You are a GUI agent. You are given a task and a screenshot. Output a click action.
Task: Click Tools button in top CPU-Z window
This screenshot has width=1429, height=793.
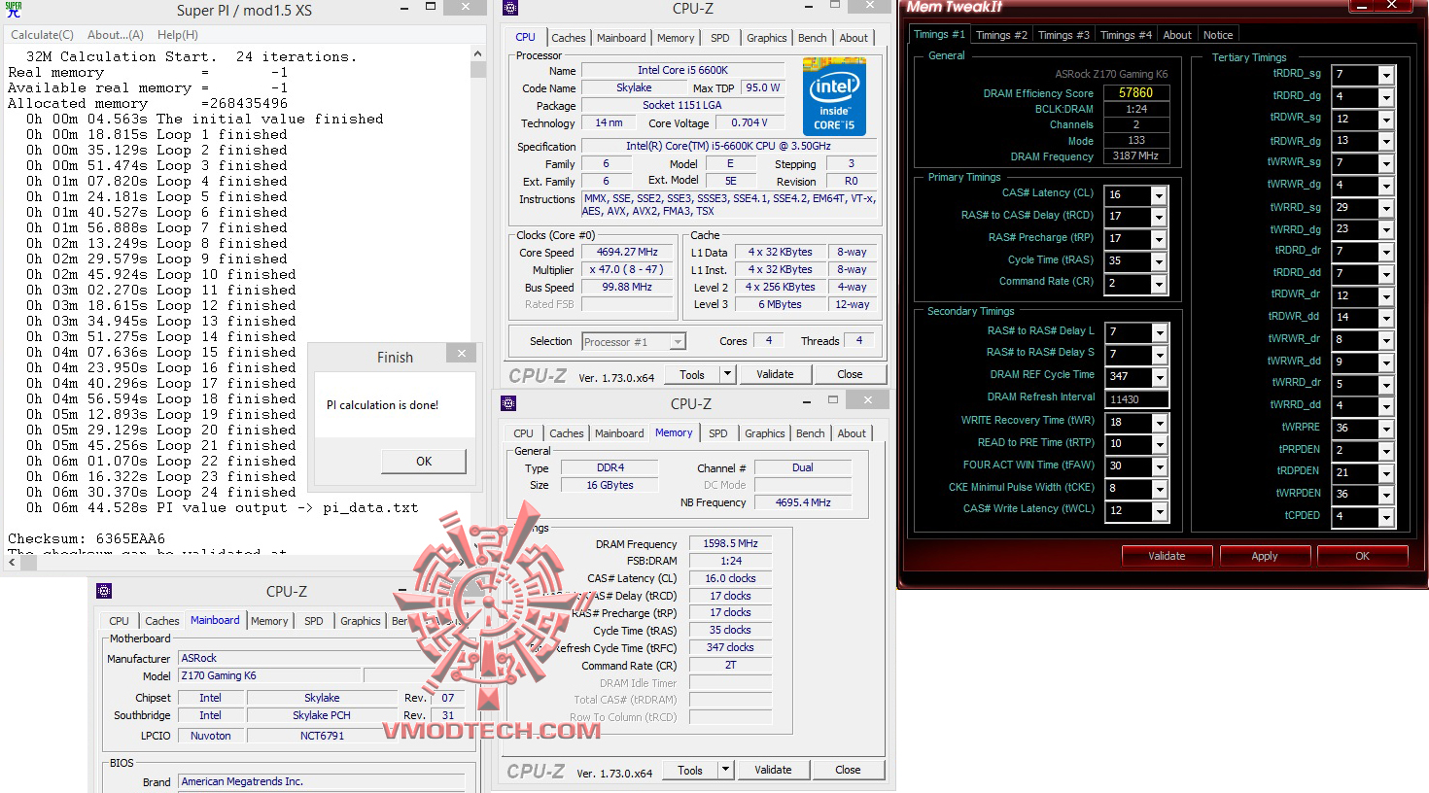click(692, 374)
